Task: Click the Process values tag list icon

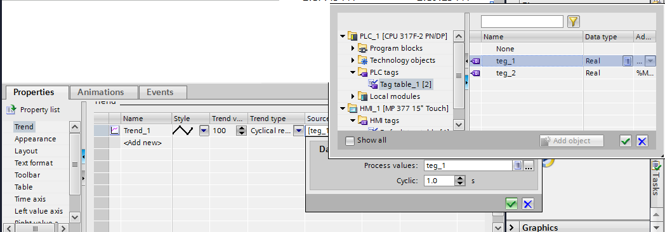Action: tap(517, 165)
